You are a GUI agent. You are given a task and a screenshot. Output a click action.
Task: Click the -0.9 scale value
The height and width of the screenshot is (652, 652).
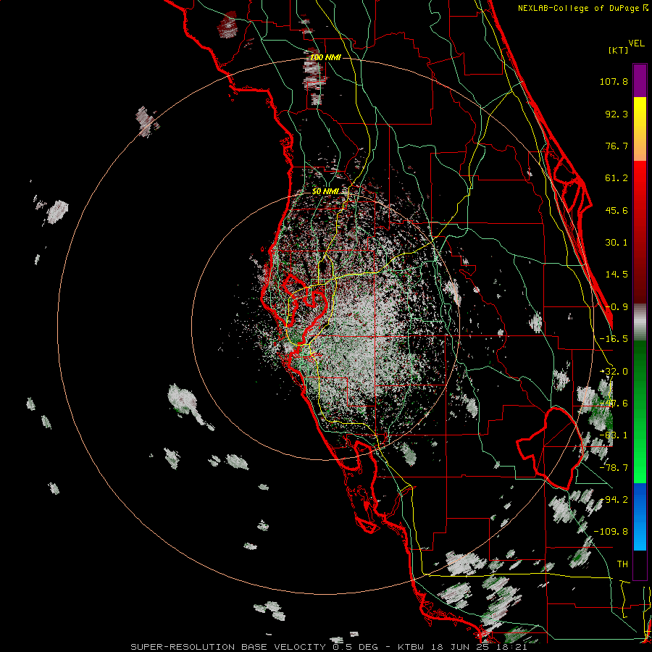(x=617, y=307)
